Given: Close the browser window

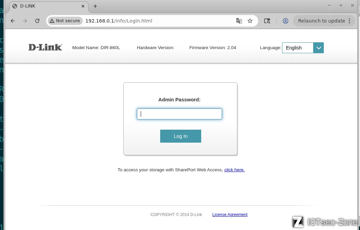Looking at the screenshot, I should (352, 5).
